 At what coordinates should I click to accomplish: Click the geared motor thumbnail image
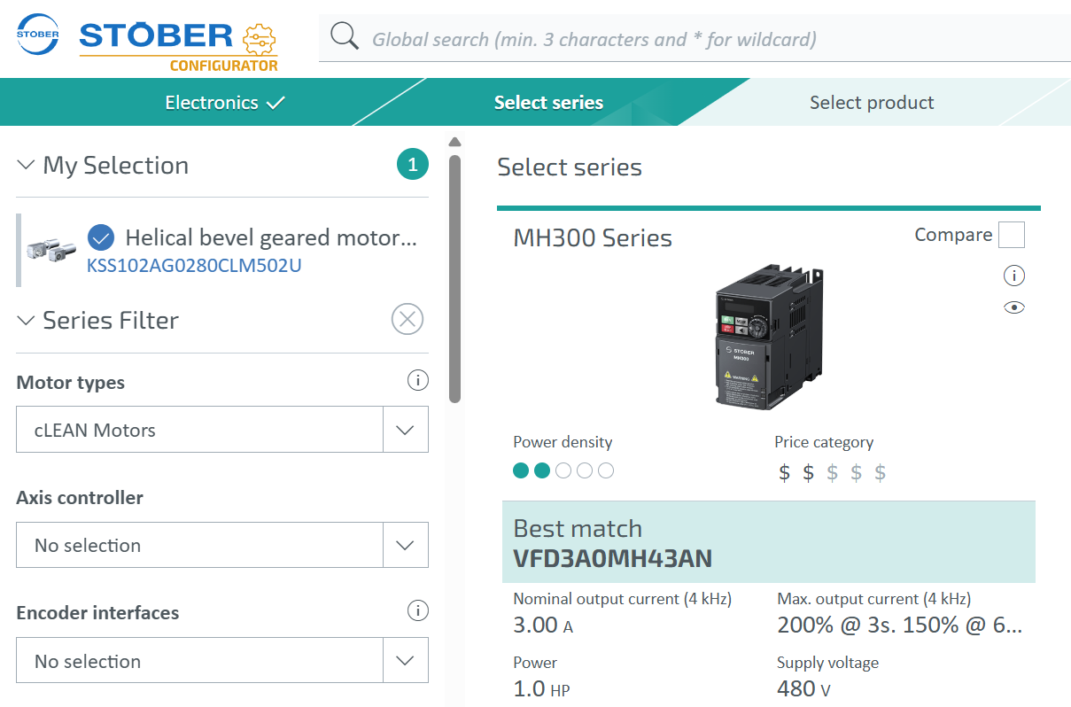(x=52, y=249)
